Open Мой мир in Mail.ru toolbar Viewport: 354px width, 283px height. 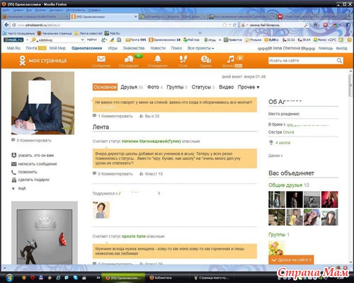tap(191, 40)
